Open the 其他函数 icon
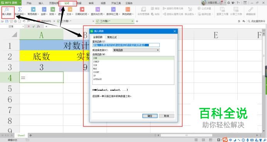The width and height of the screenshot is (267, 142). 128,10
